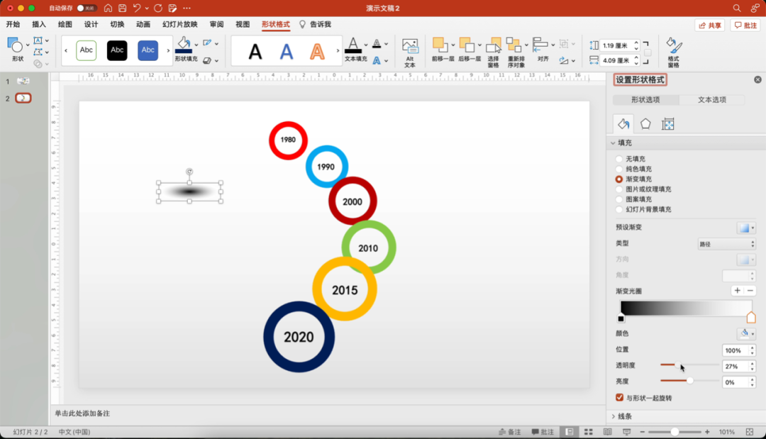Apply the white outlined Abc shape style

pos(87,50)
